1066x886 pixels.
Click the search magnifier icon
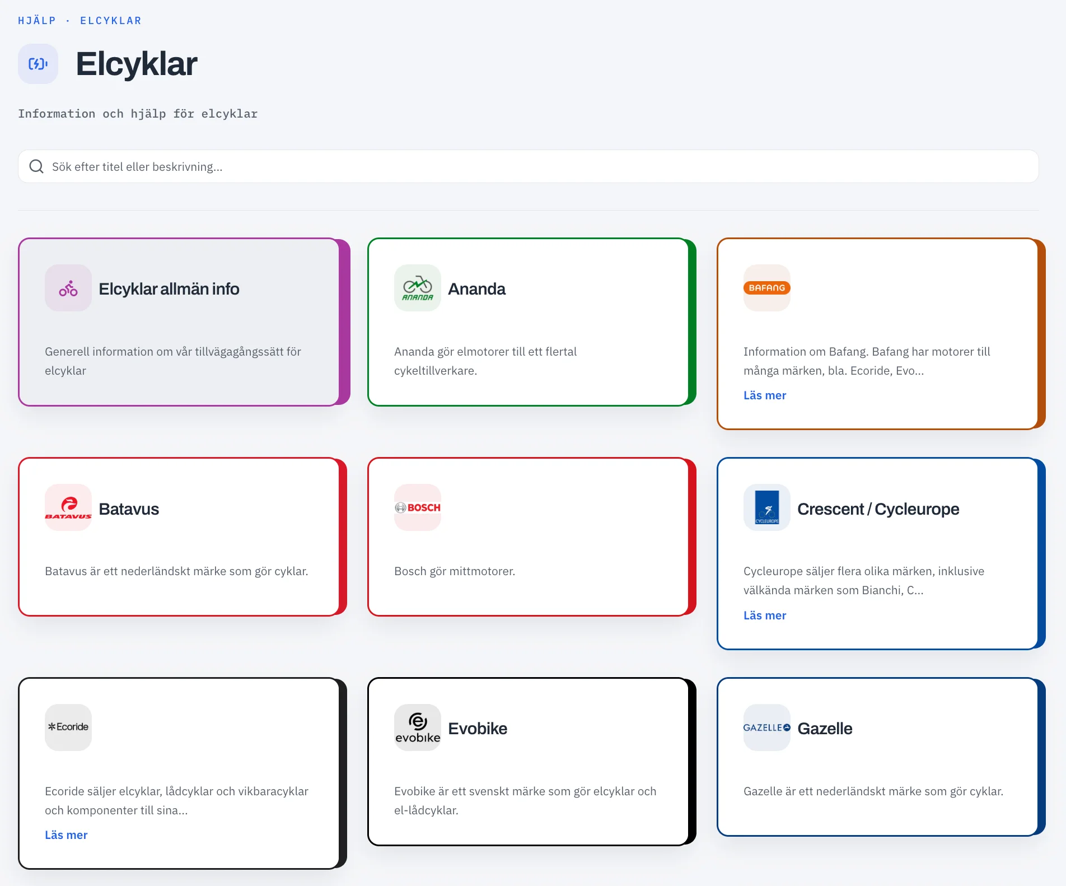click(x=36, y=166)
